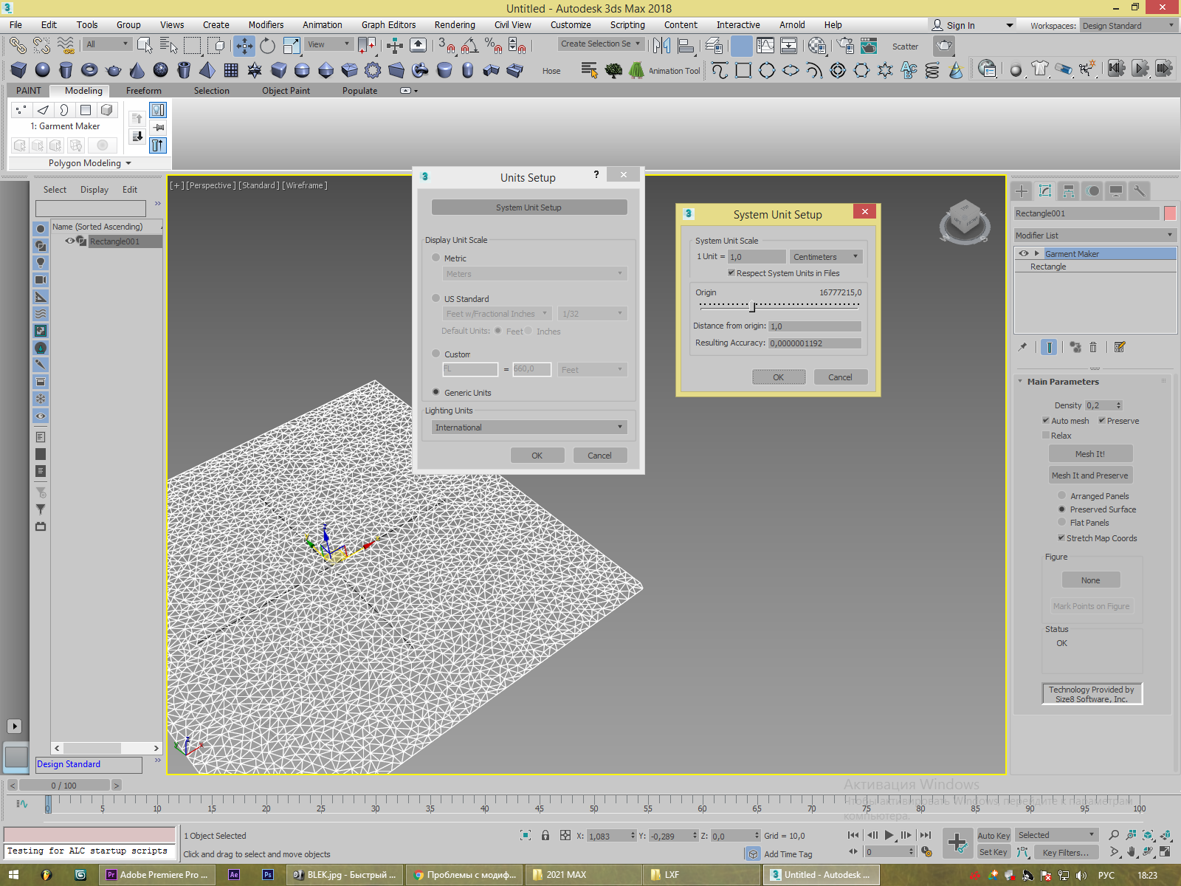Toggle Respect System Units in Files checkbox

click(731, 273)
